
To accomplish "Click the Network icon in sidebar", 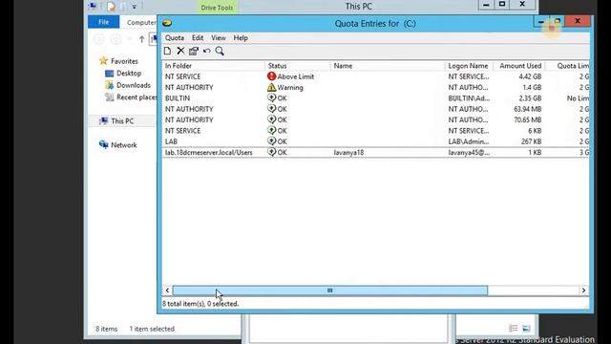I will tap(104, 144).
